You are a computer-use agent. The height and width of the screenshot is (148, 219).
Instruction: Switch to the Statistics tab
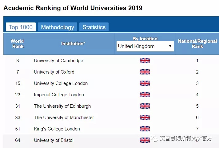pyautogui.click(x=94, y=27)
